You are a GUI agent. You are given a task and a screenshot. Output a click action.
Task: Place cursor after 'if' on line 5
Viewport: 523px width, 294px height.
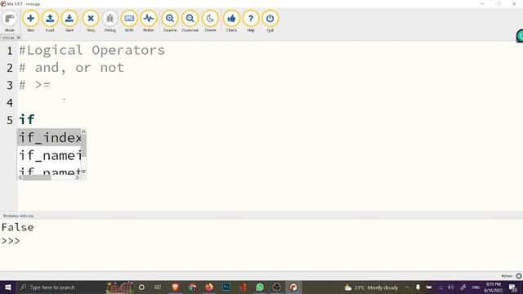(x=35, y=119)
